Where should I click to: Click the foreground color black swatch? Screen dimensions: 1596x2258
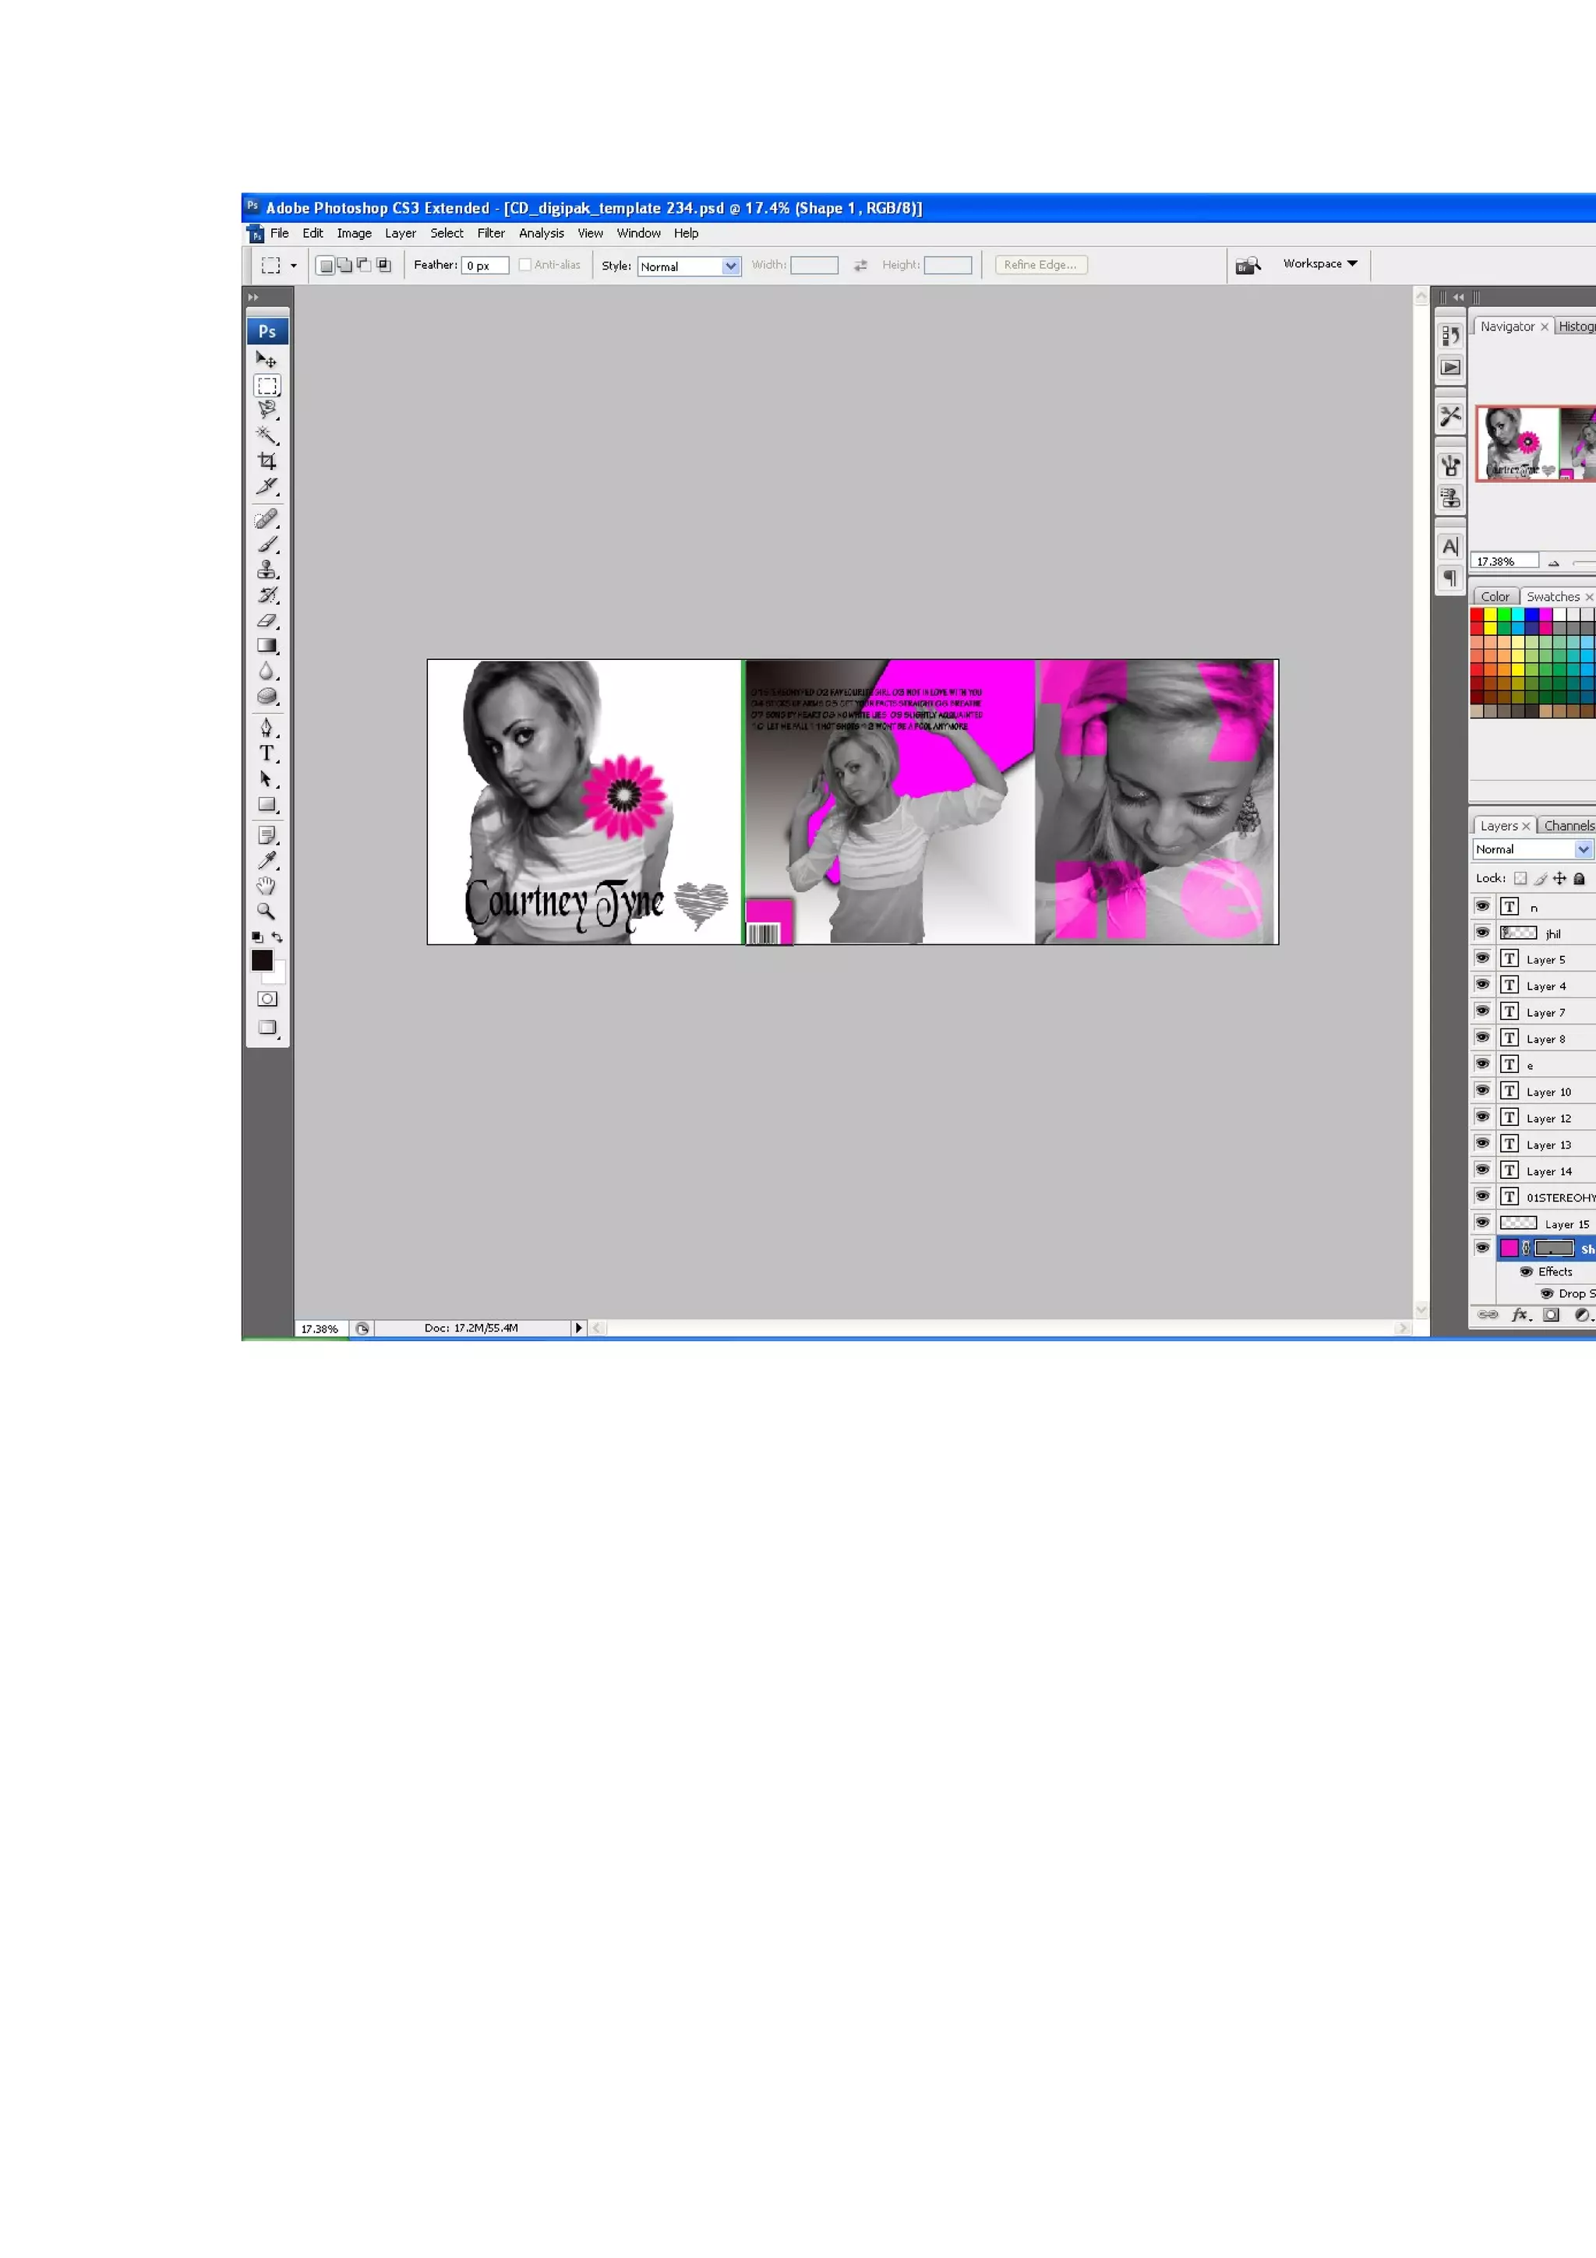(x=262, y=960)
